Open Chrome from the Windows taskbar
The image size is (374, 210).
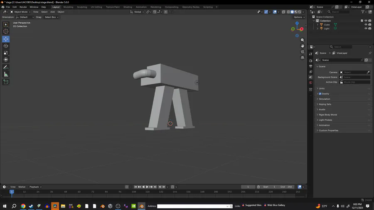coord(23,206)
